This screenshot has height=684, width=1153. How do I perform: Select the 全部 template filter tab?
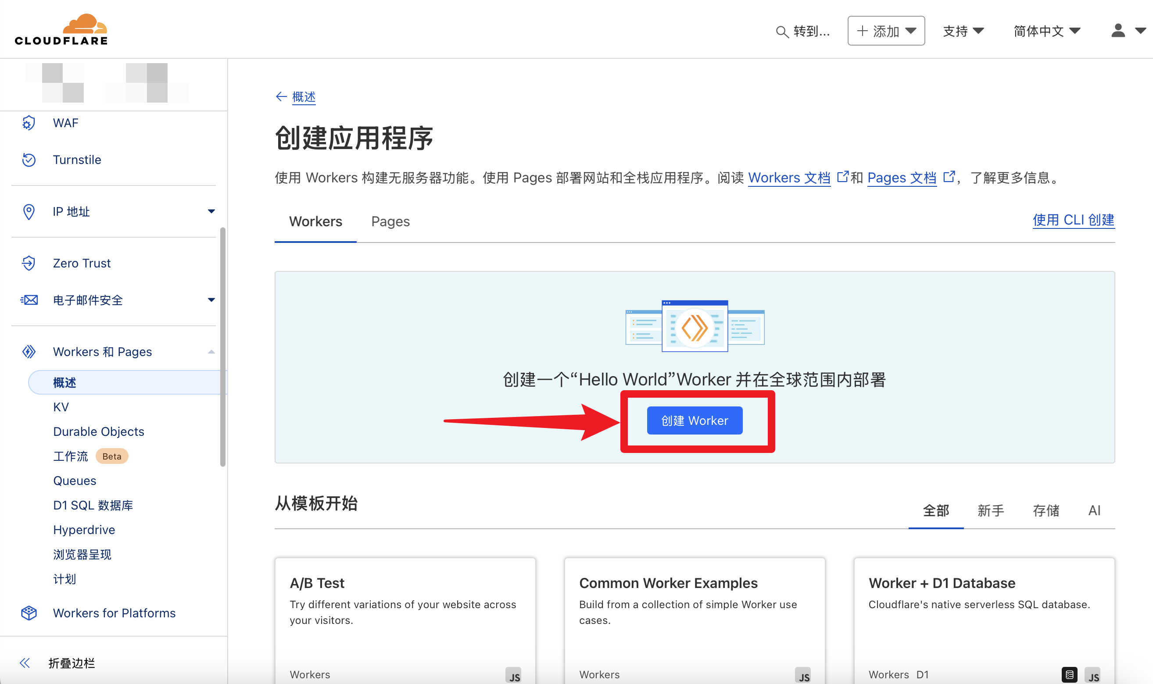click(936, 511)
